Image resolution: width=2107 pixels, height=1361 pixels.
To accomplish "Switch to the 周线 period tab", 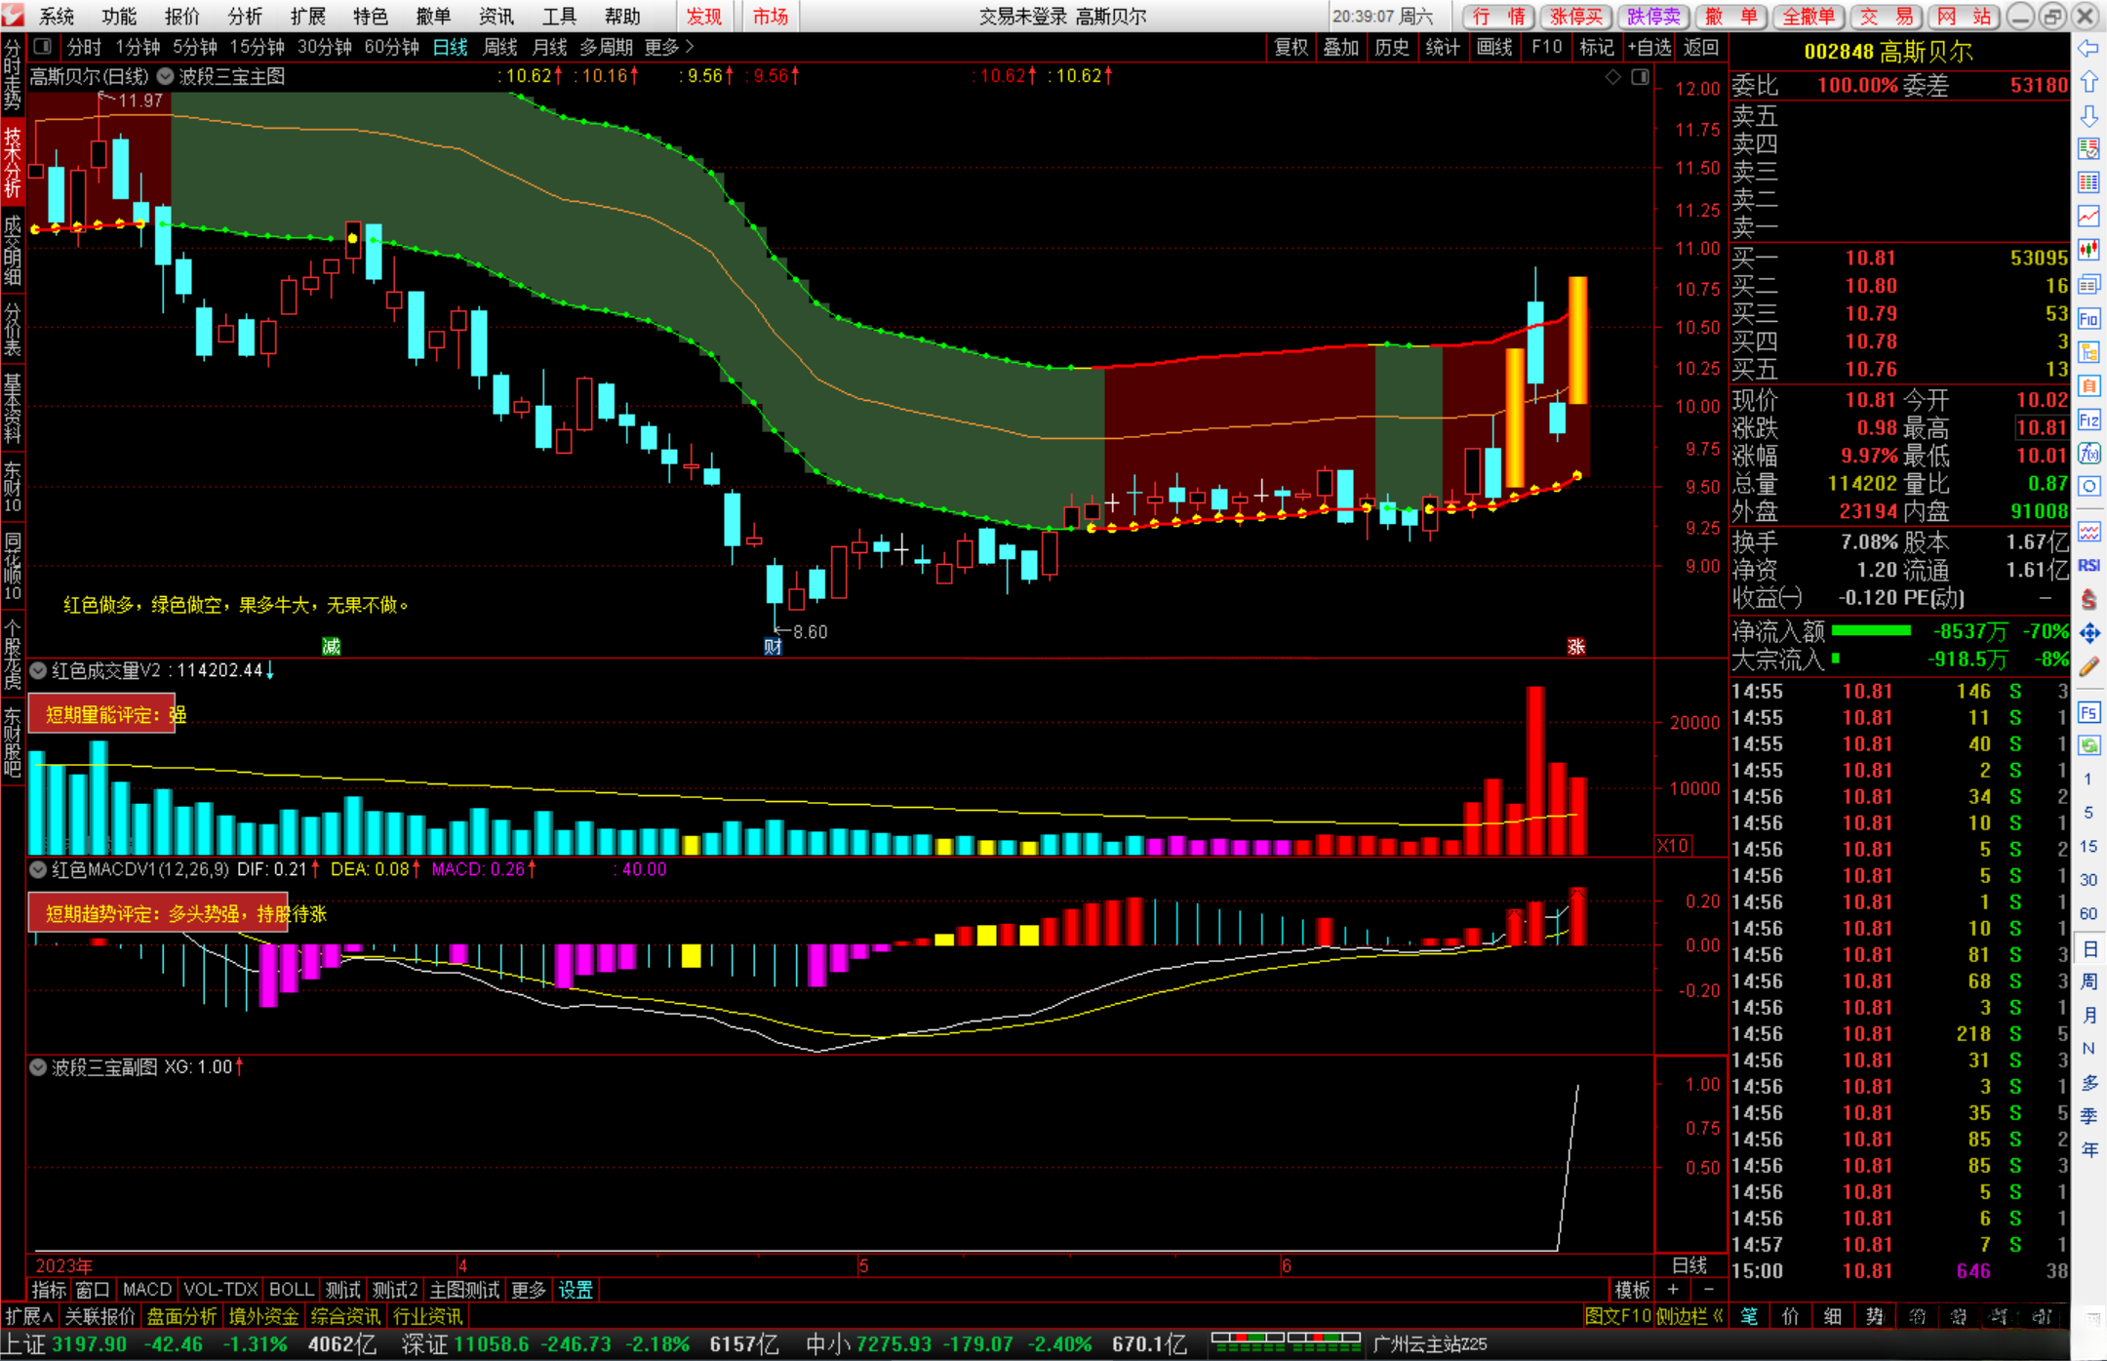I will [x=500, y=47].
